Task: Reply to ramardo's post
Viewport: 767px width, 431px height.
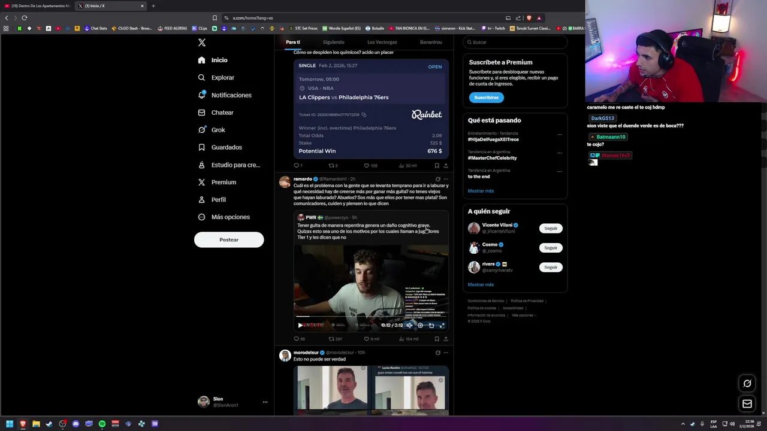Action: [x=296, y=339]
